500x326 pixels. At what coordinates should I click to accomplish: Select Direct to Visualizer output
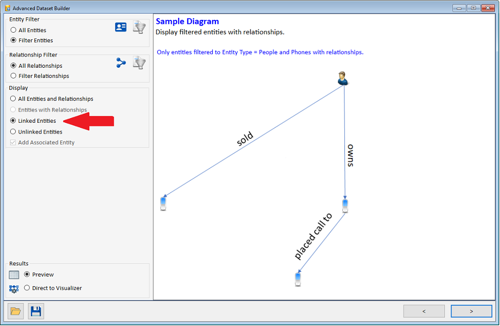(x=27, y=287)
